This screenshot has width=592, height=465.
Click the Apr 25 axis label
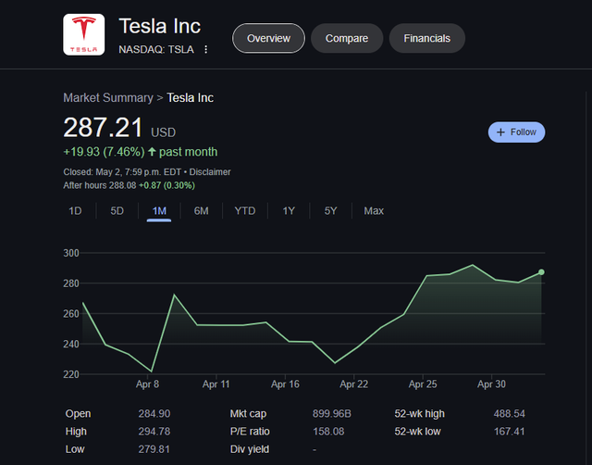pyautogui.click(x=423, y=384)
